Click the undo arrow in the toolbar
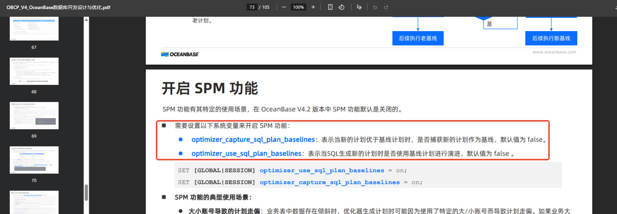This screenshot has width=617, height=214. (375, 7)
